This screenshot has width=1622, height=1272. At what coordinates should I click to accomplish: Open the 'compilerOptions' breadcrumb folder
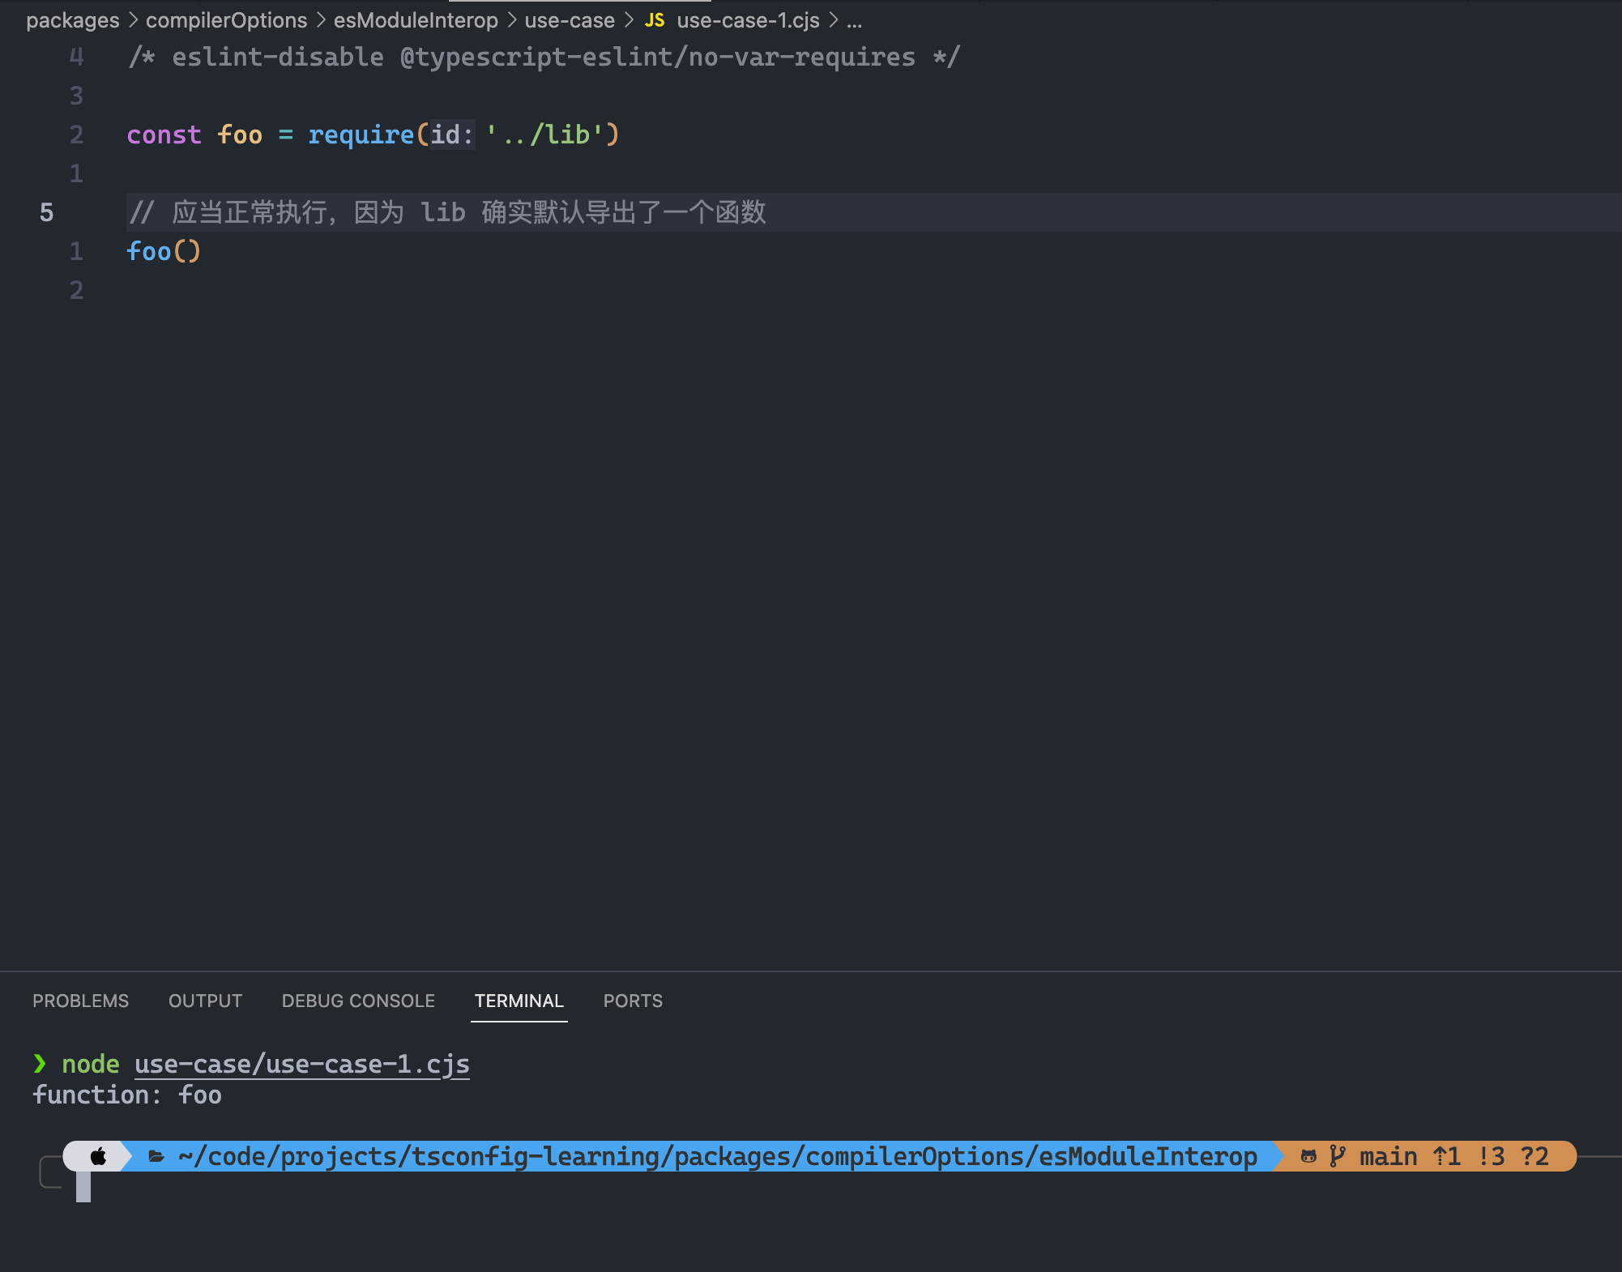pos(226,20)
